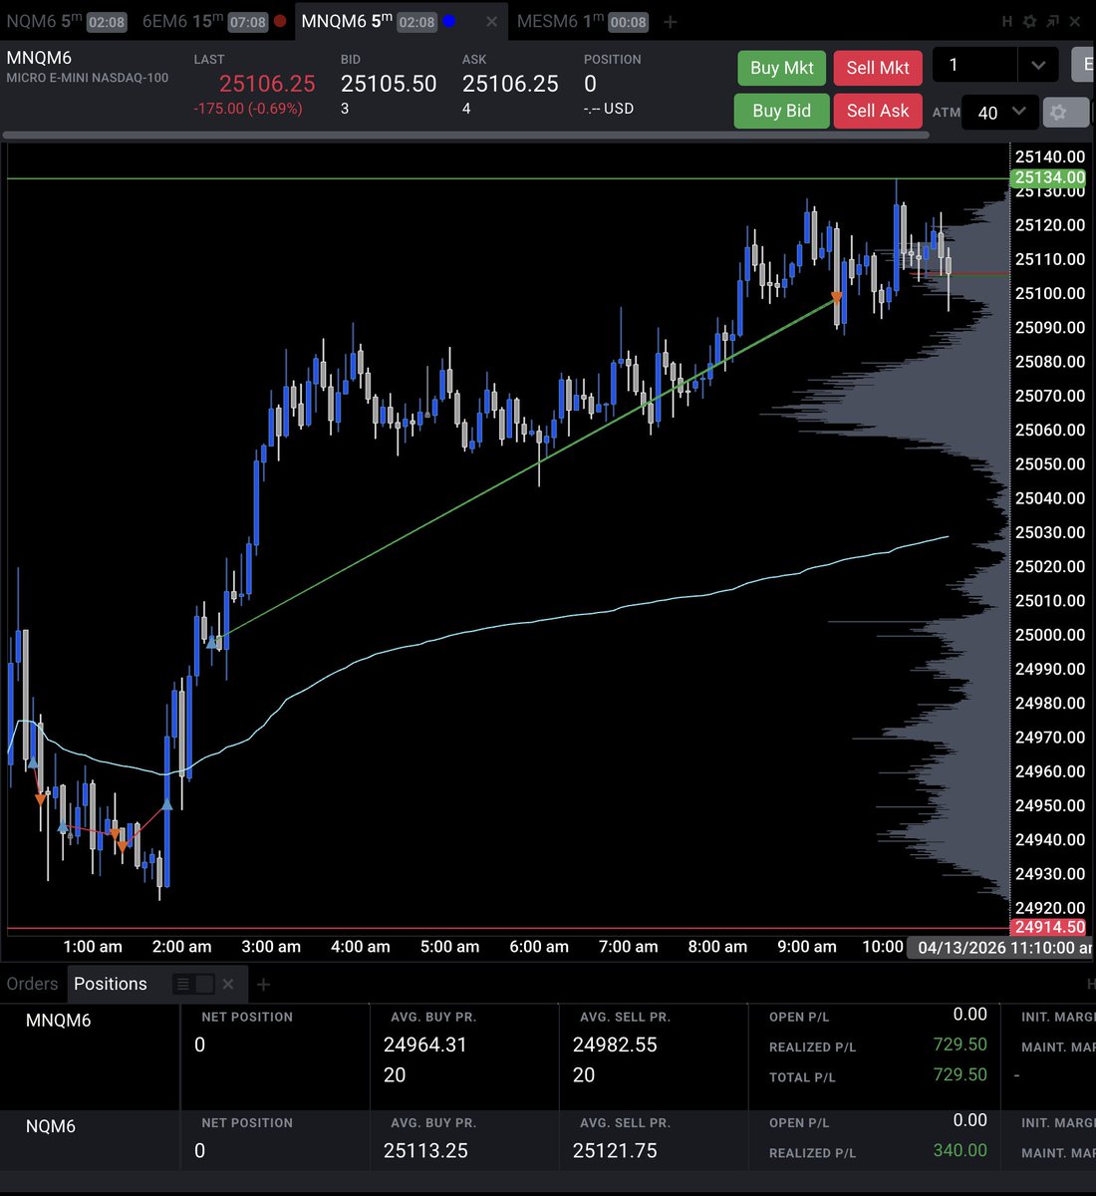The width and height of the screenshot is (1096, 1196).
Task: Click the Buy Bid button
Action: point(782,111)
